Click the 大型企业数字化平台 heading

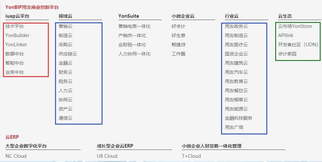click(x=26, y=146)
